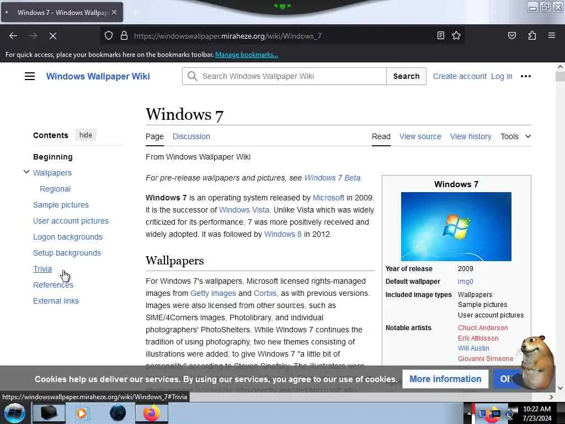
Task: Jump to User account pictures in contents
Action: 71,221
